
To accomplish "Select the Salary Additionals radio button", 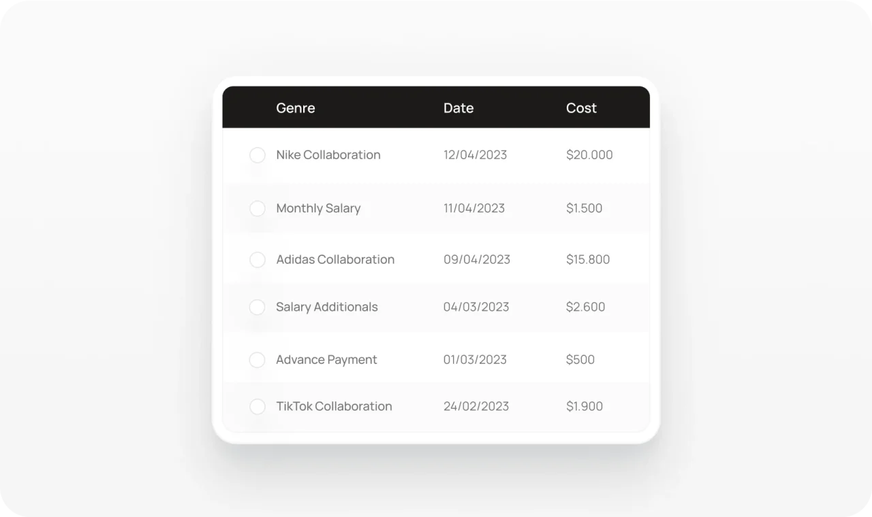I will tap(258, 307).
